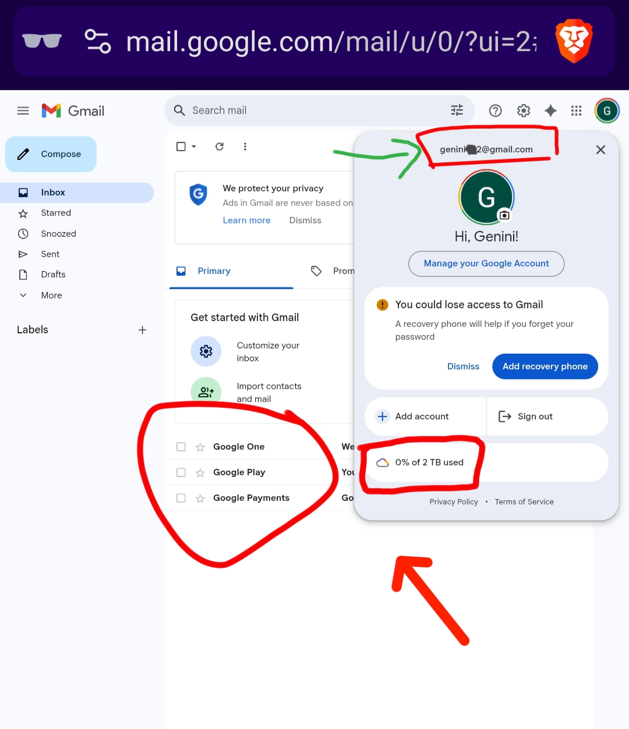Switch to the Promotions tab
This screenshot has width=629, height=729.
coord(333,271)
